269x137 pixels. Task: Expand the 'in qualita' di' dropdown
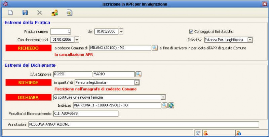pyautogui.click(x=137, y=82)
